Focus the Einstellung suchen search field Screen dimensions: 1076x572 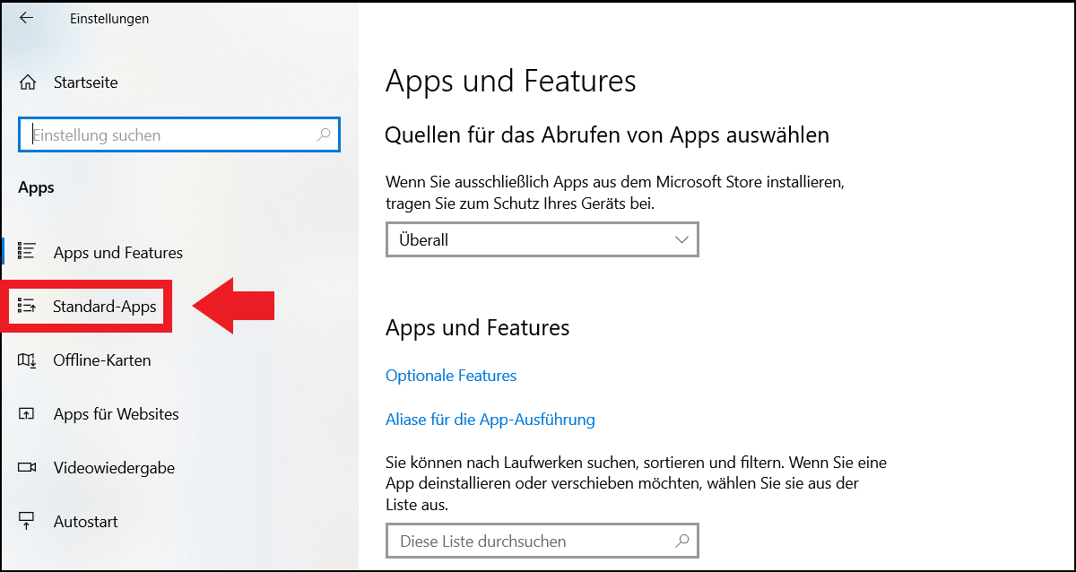click(179, 135)
